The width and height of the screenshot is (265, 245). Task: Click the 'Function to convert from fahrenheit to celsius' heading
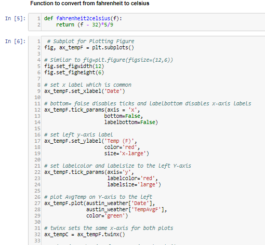coord(90,3)
